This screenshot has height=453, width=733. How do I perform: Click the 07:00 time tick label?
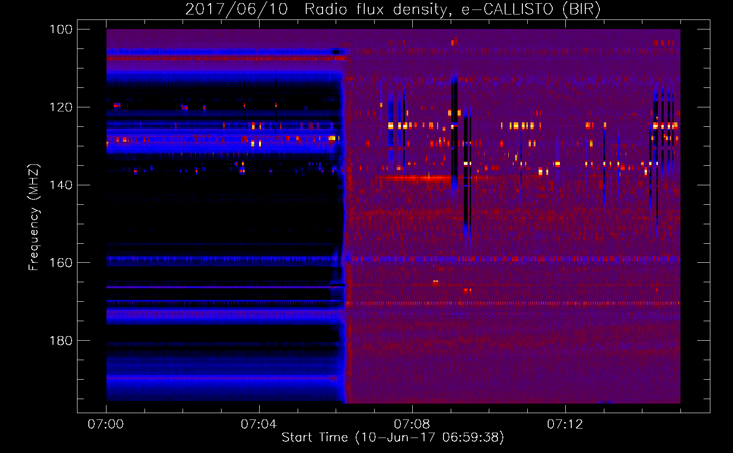[x=106, y=424]
